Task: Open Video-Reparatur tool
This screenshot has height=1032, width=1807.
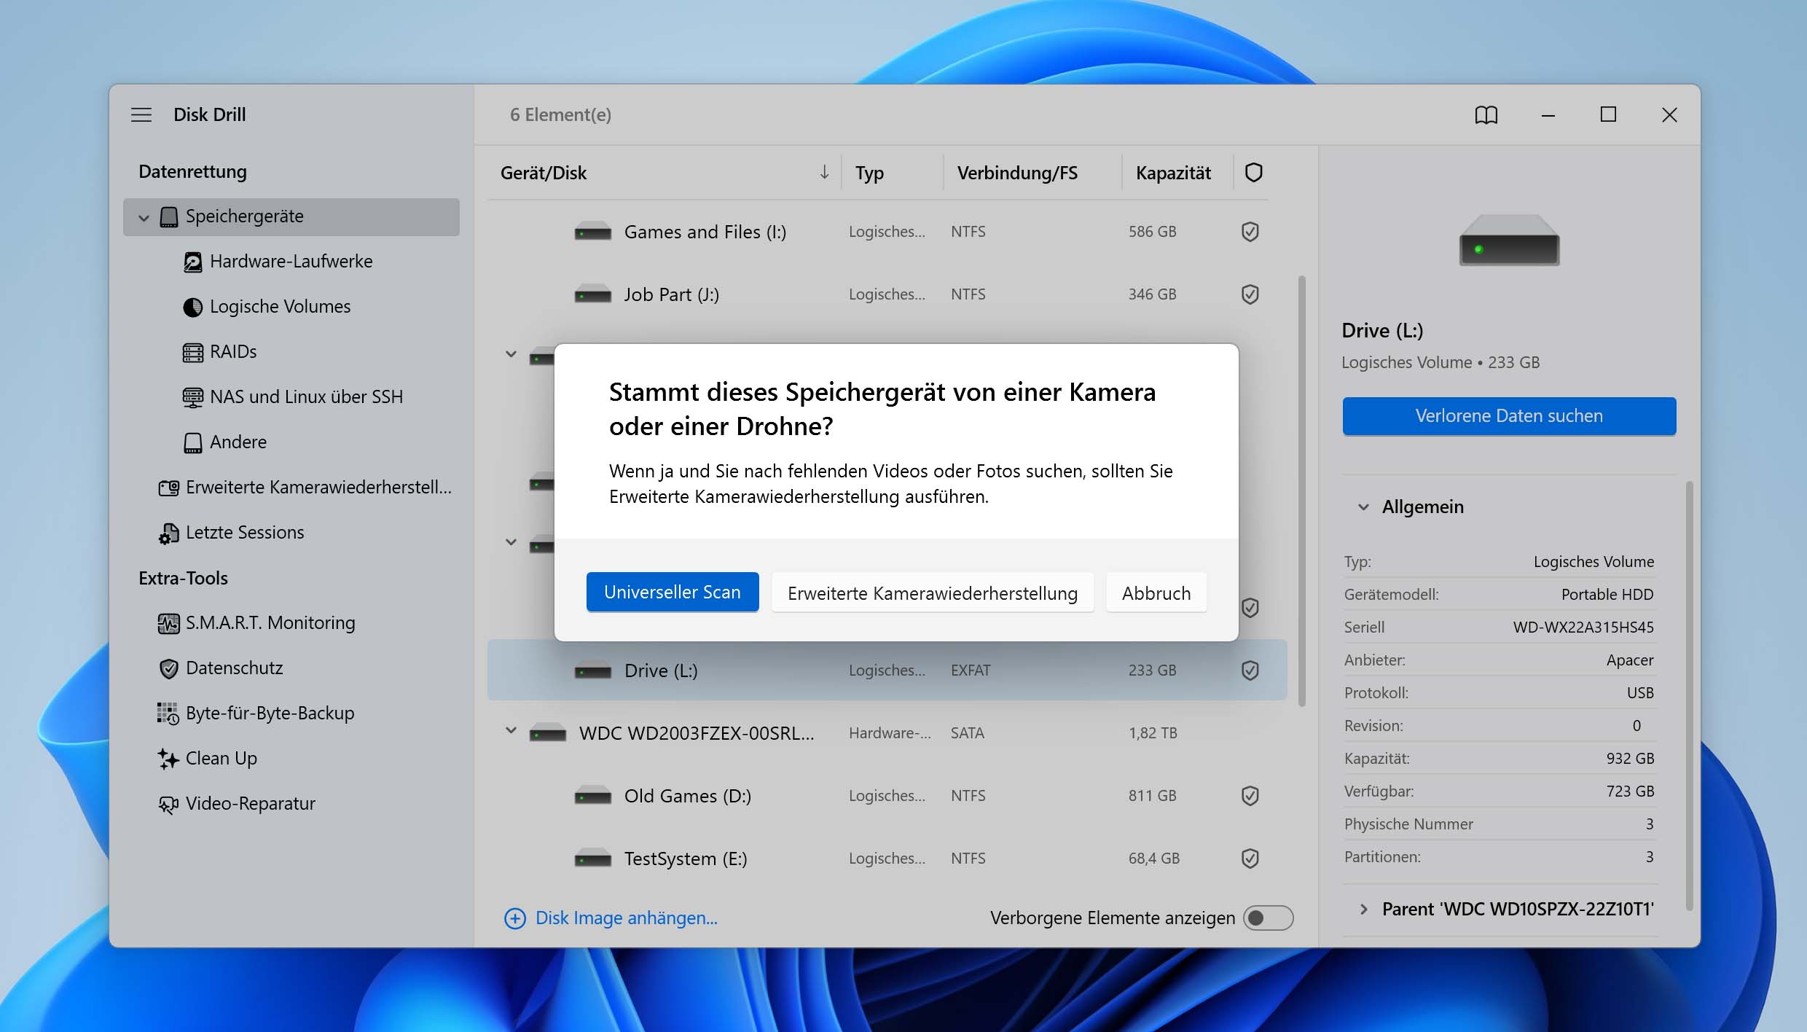Action: click(251, 804)
